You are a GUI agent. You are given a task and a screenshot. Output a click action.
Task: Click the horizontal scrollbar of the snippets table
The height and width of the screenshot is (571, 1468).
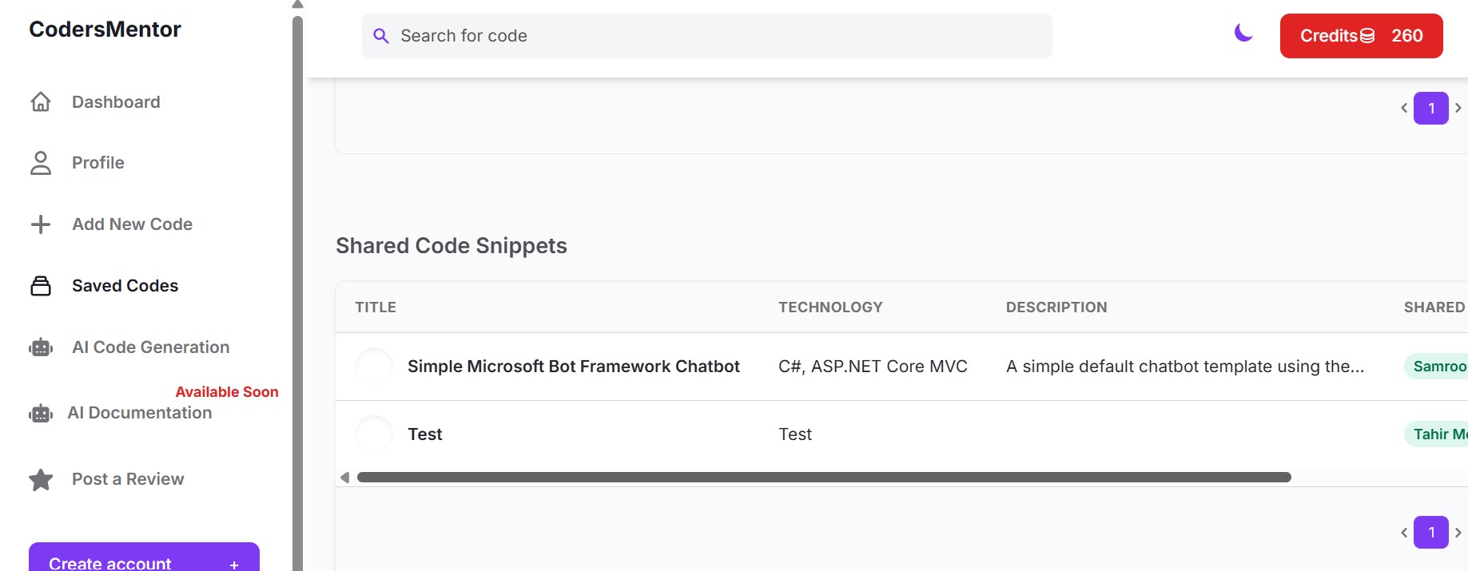tap(824, 478)
